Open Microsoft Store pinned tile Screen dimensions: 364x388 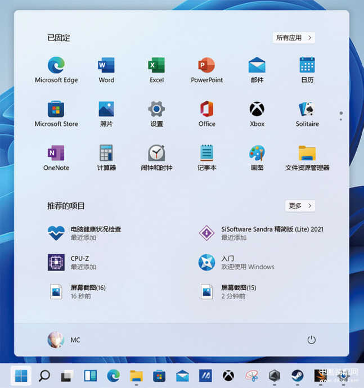point(56,114)
